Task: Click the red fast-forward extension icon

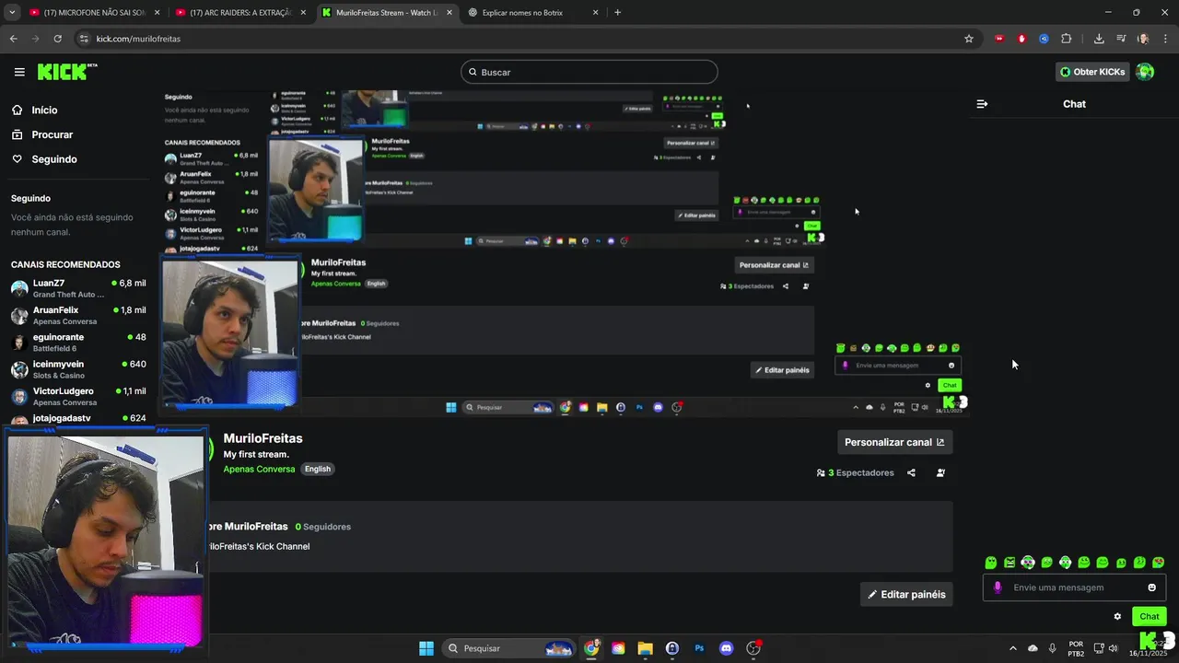Action: click(999, 39)
